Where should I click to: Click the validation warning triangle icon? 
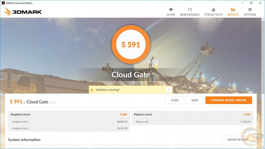click(x=92, y=90)
